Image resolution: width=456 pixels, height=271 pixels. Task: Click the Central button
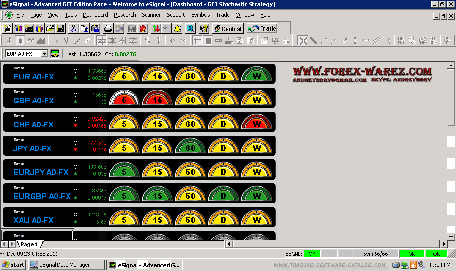(228, 28)
